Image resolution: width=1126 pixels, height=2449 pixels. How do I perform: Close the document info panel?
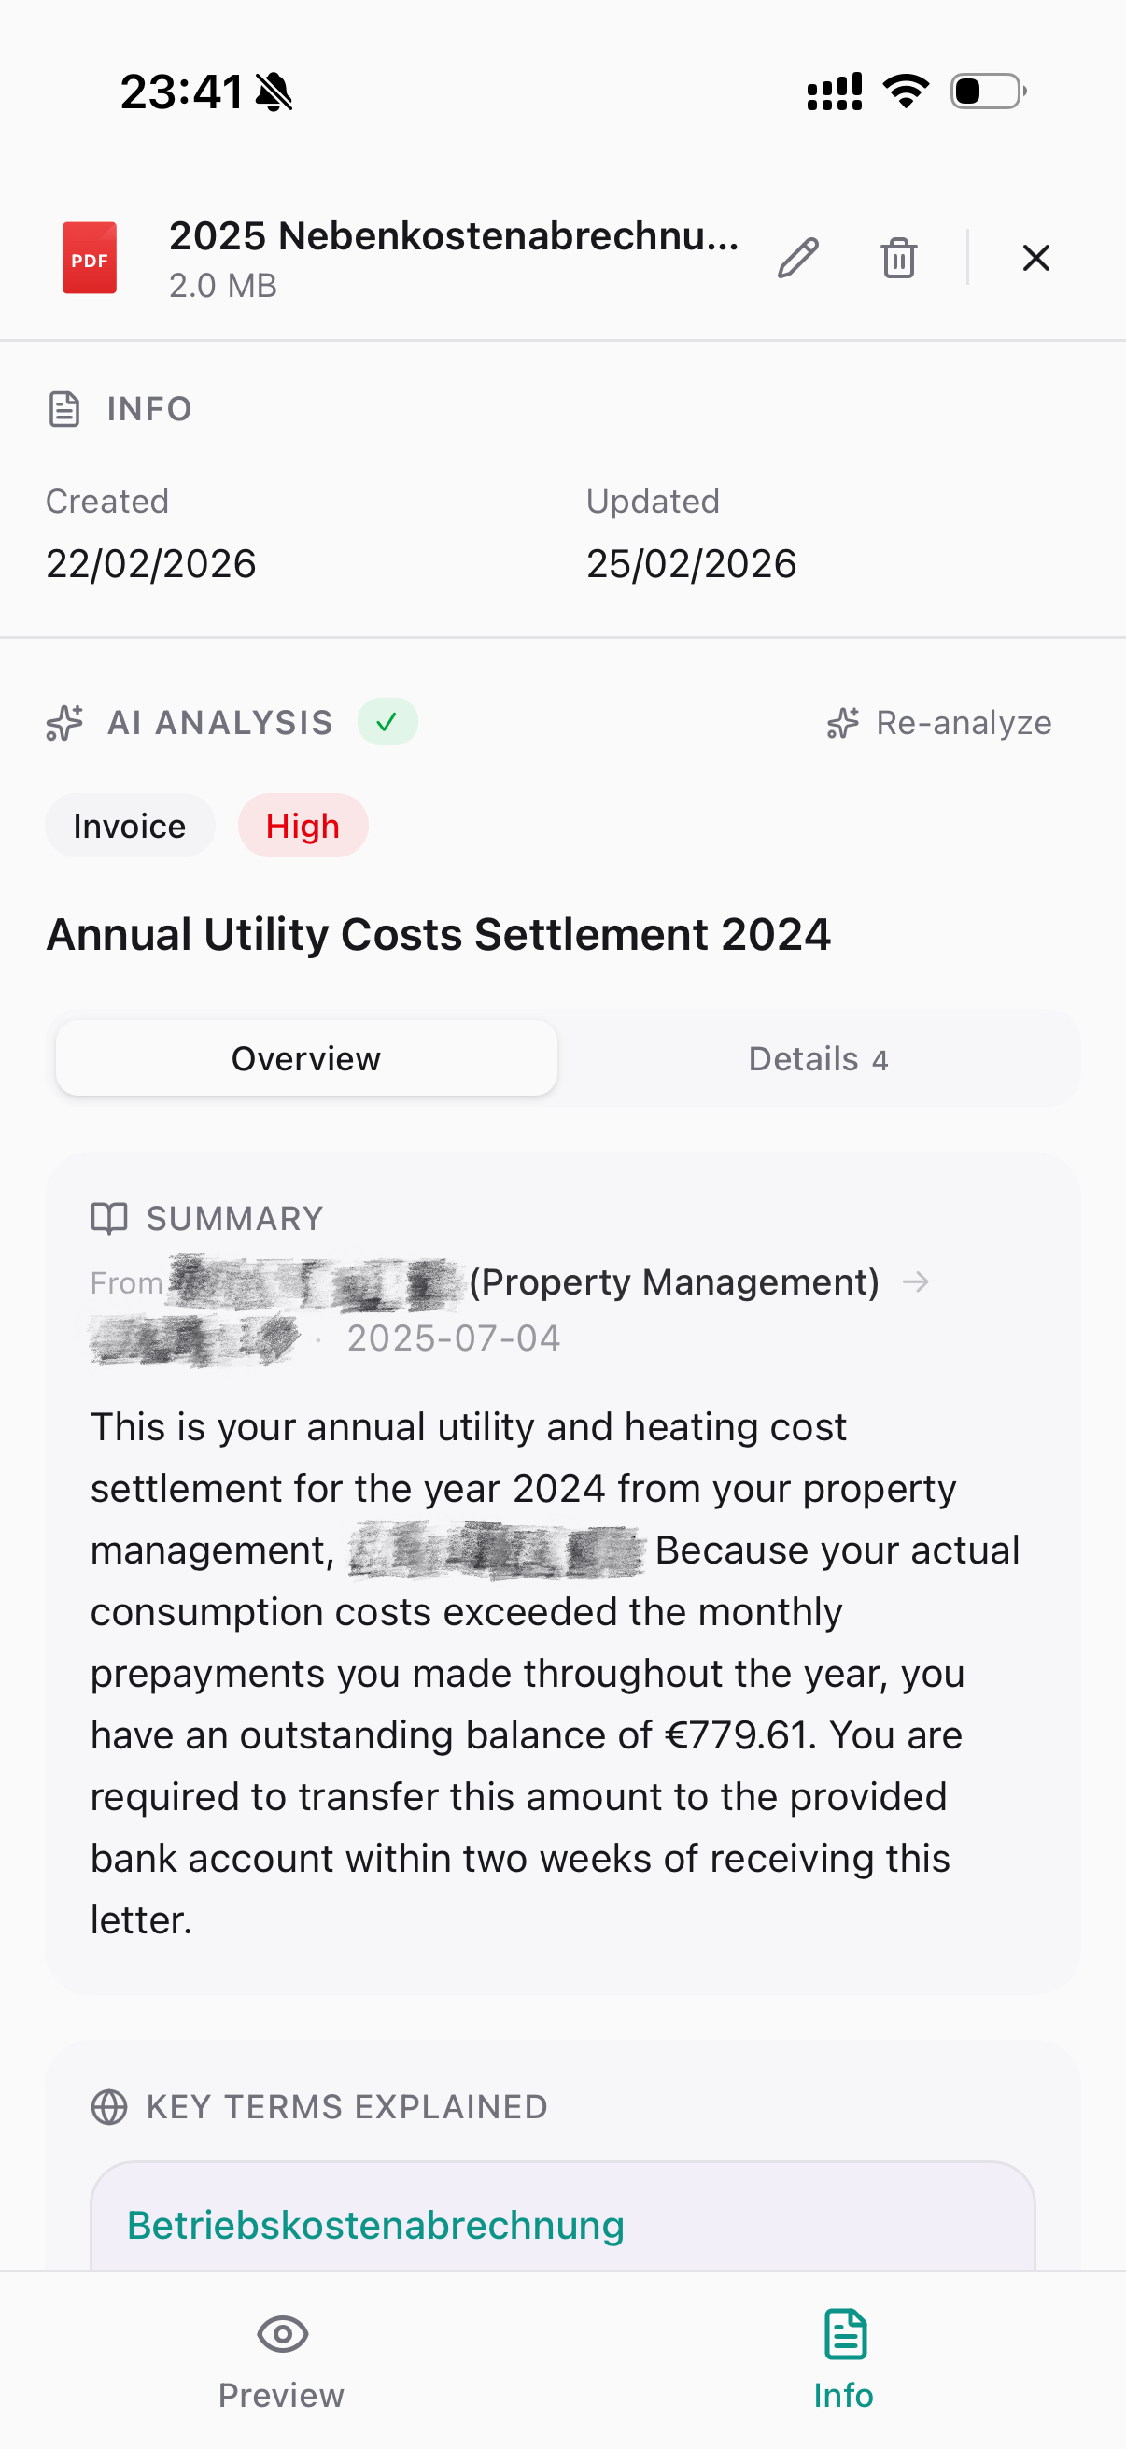[1035, 258]
